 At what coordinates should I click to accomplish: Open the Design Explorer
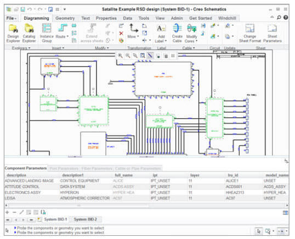click(x=13, y=33)
